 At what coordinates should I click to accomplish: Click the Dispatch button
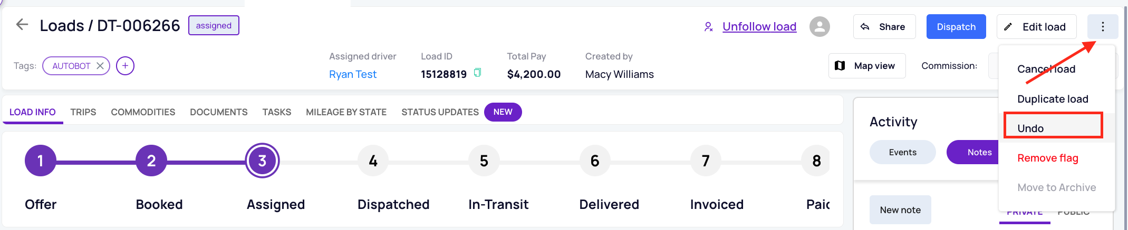[956, 26]
